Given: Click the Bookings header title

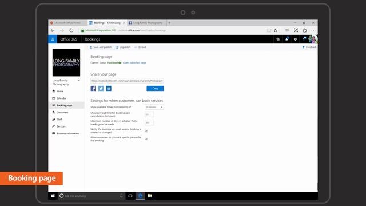Looking at the screenshot, I should 93,39.
